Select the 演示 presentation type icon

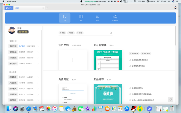click(97, 18)
